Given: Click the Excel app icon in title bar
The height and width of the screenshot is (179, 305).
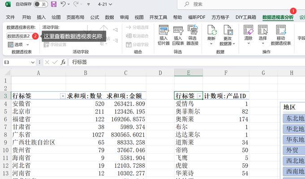Looking at the screenshot, I should [8, 4].
